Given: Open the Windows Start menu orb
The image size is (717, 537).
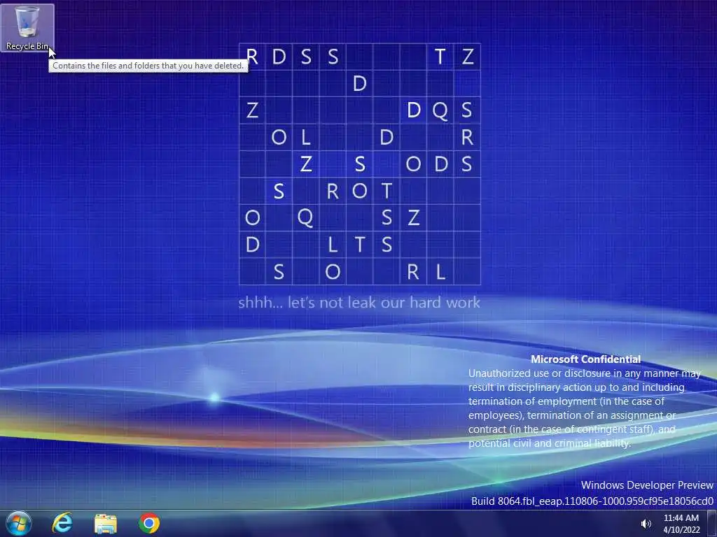Looking at the screenshot, I should pos(19,523).
